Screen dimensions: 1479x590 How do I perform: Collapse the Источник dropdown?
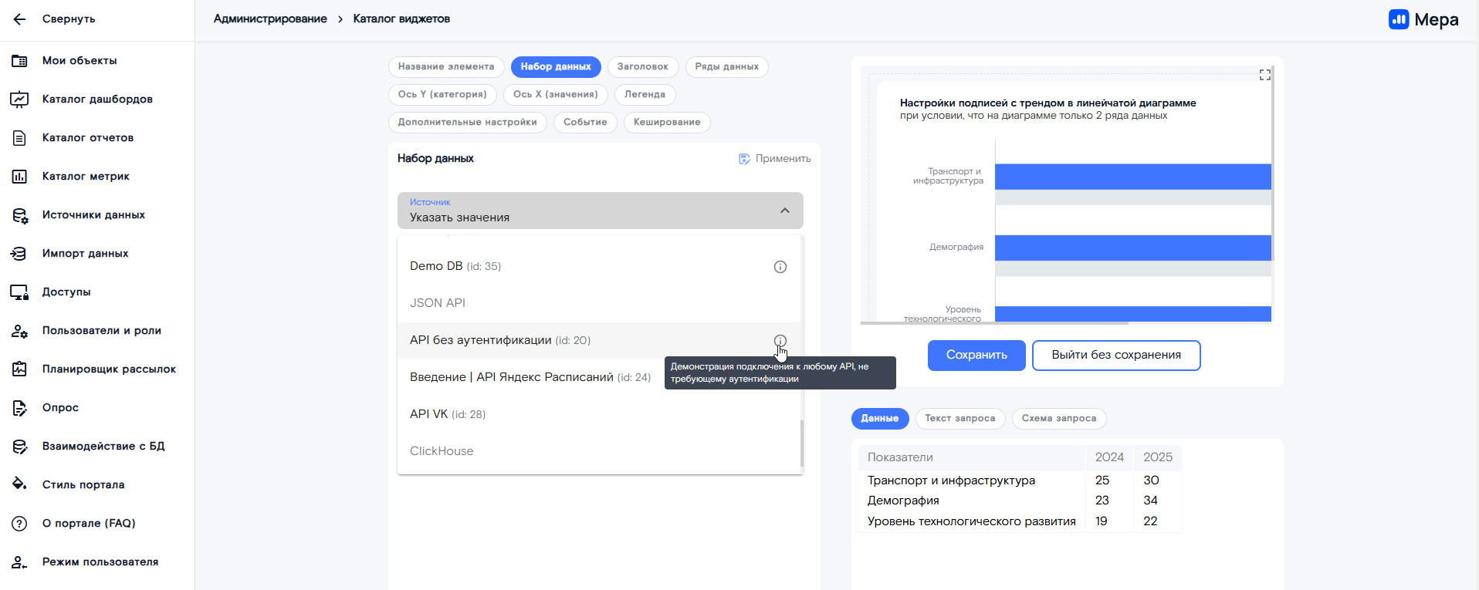click(x=784, y=211)
